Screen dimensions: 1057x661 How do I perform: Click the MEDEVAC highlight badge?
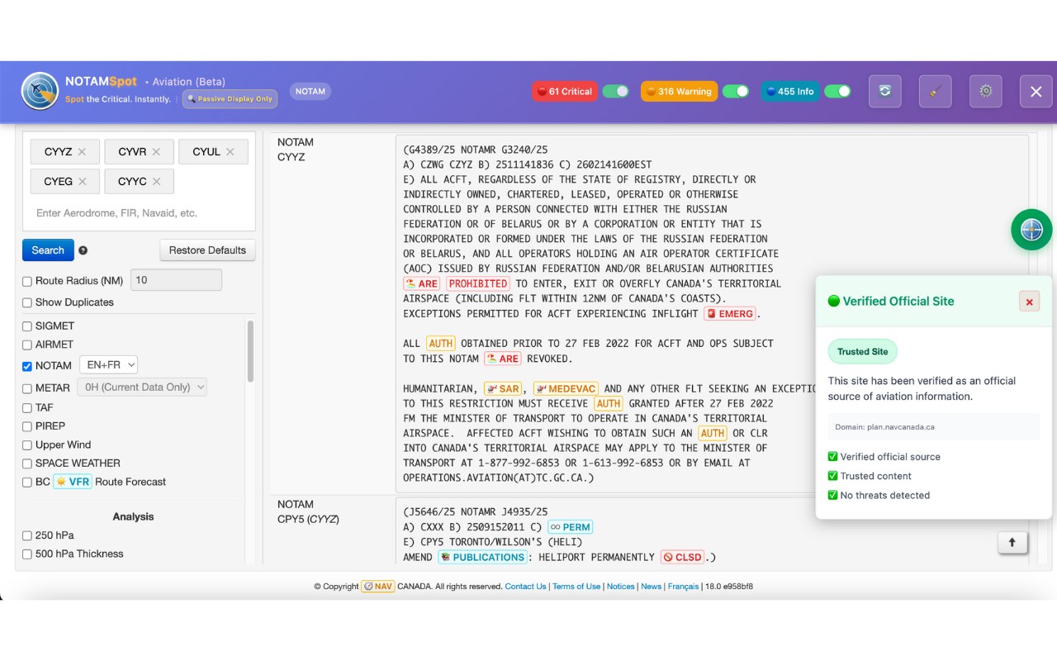[566, 388]
